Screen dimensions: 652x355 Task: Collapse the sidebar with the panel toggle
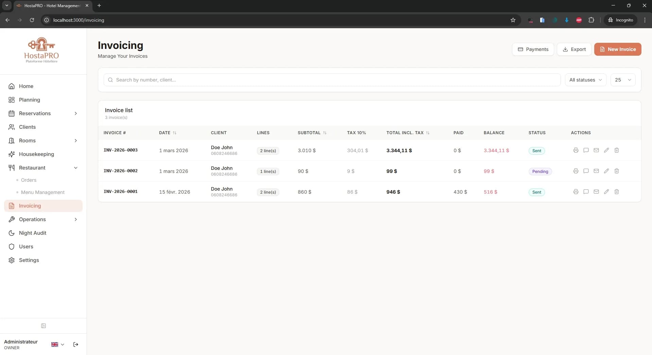pos(43,326)
